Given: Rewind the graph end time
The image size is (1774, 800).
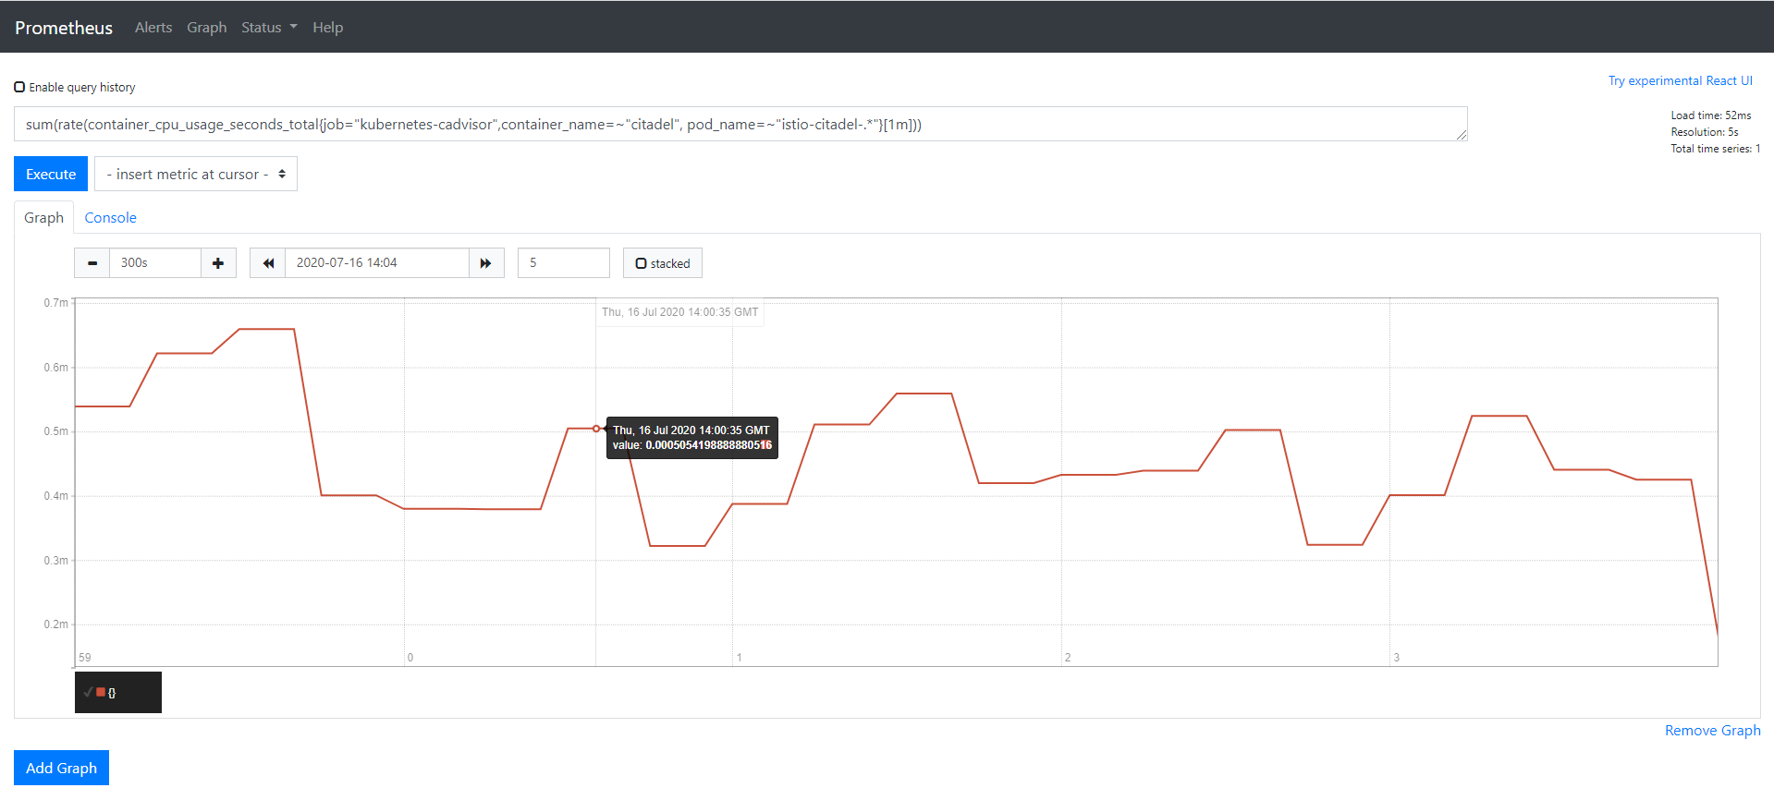Looking at the screenshot, I should coord(268,263).
